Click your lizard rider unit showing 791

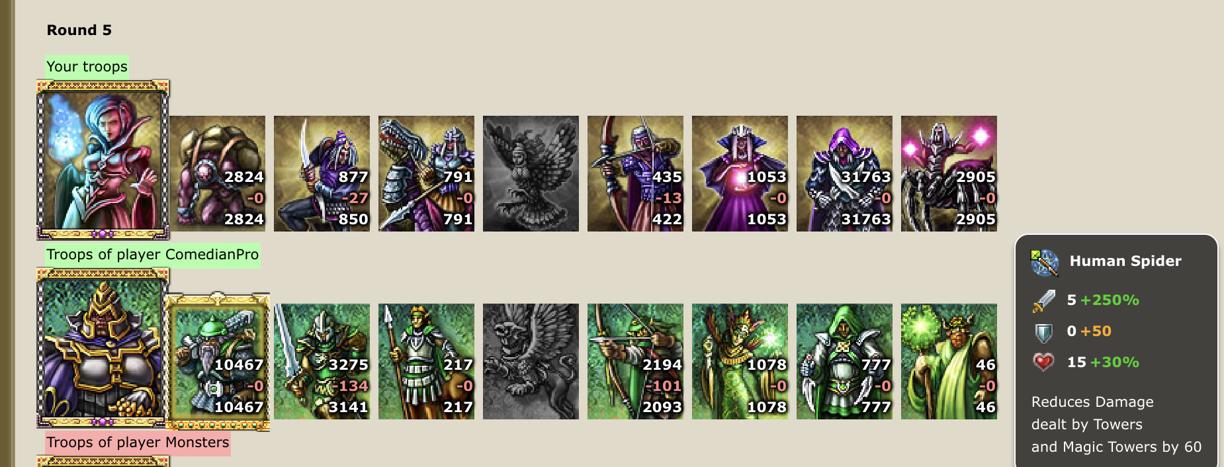pos(426,173)
